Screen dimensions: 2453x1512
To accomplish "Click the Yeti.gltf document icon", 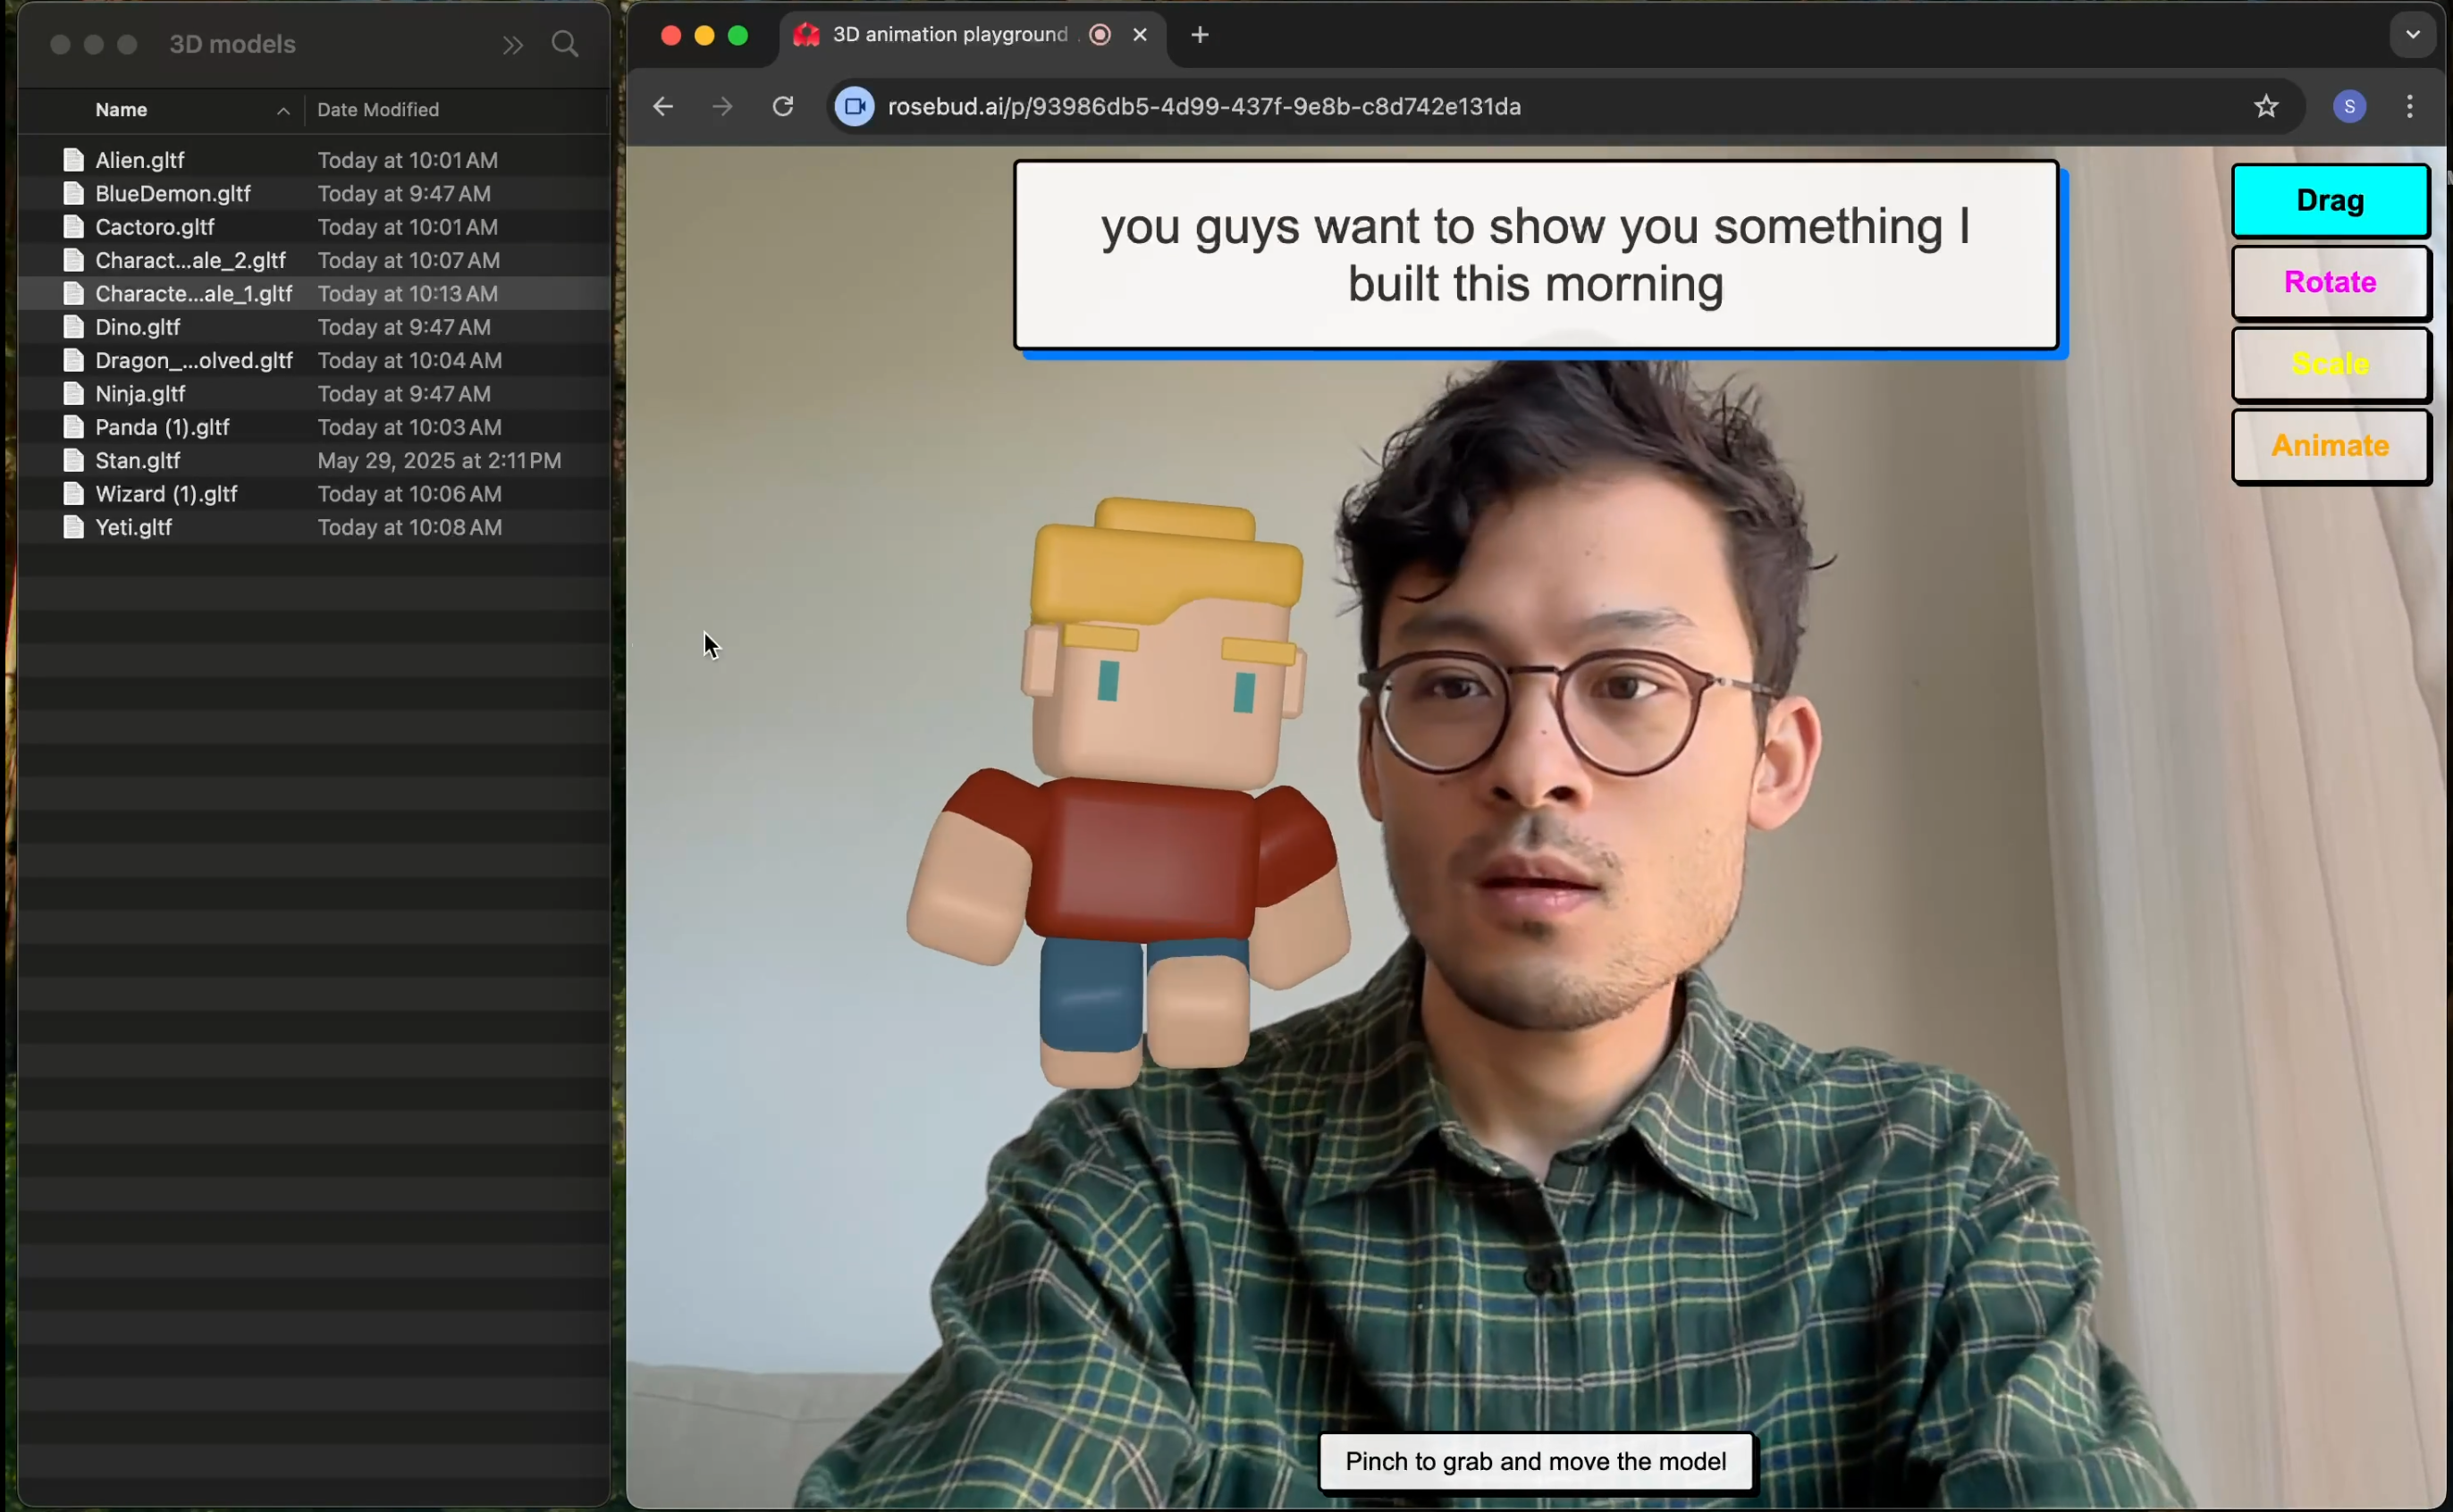I will pos(73,527).
